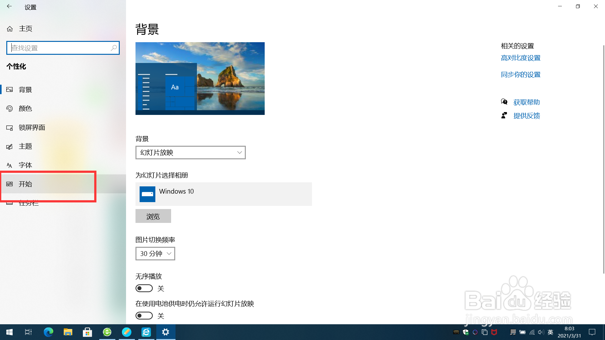The height and width of the screenshot is (340, 605).
Task: Enable slideshow while on battery power
Action: tap(144, 315)
